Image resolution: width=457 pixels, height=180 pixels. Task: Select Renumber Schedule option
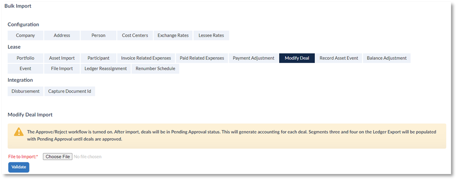point(155,69)
